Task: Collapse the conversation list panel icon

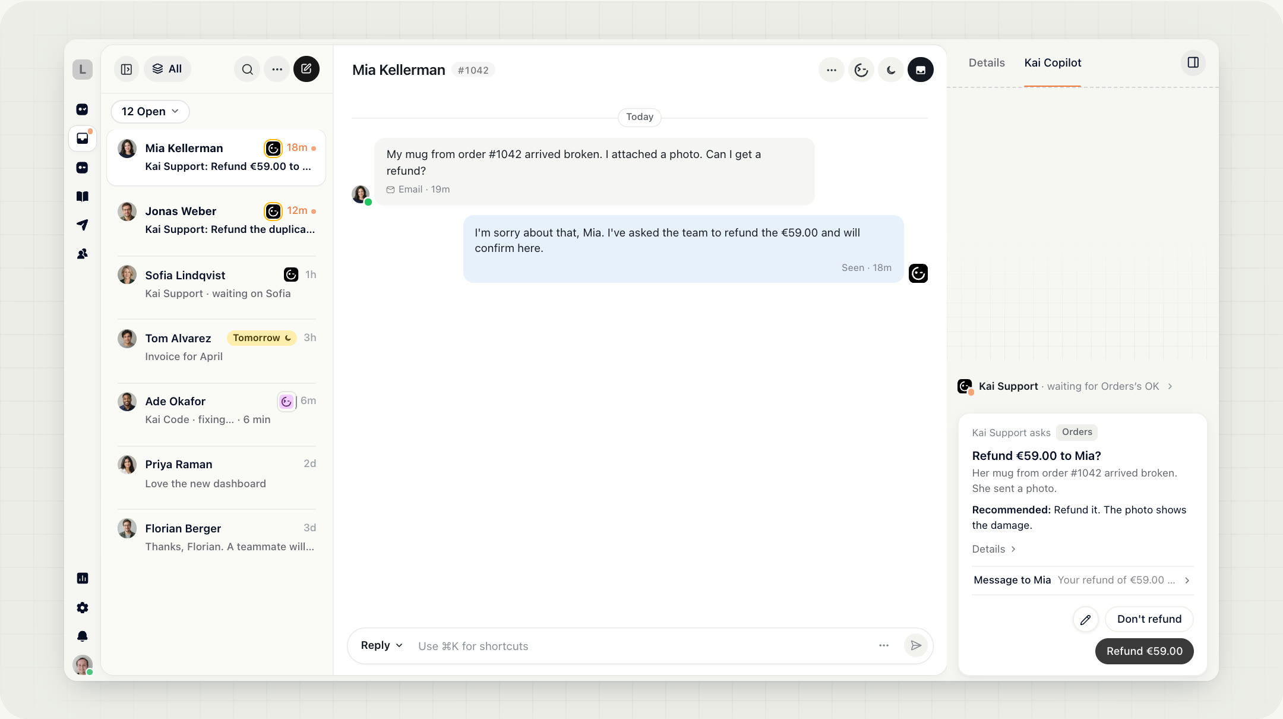Action: [x=127, y=70]
